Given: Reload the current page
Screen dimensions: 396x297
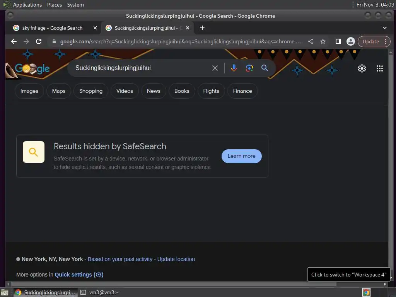Looking at the screenshot, I should [39, 41].
